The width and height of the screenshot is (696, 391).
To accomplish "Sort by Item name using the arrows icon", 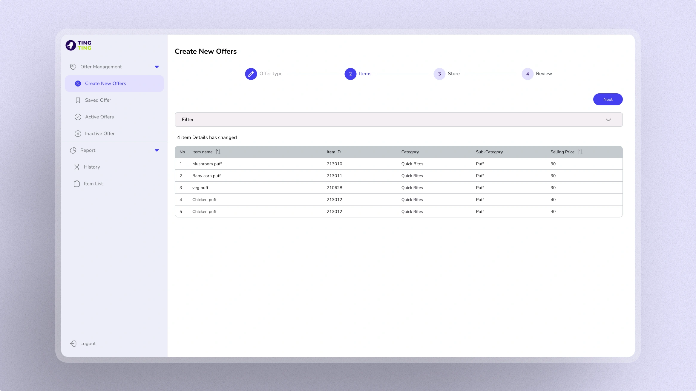I will pos(218,152).
